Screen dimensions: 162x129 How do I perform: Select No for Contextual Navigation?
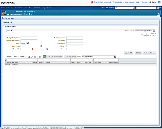coord(30,14)
